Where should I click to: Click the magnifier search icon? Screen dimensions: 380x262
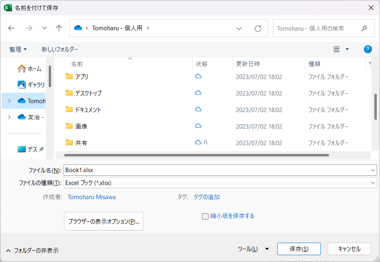(364, 28)
